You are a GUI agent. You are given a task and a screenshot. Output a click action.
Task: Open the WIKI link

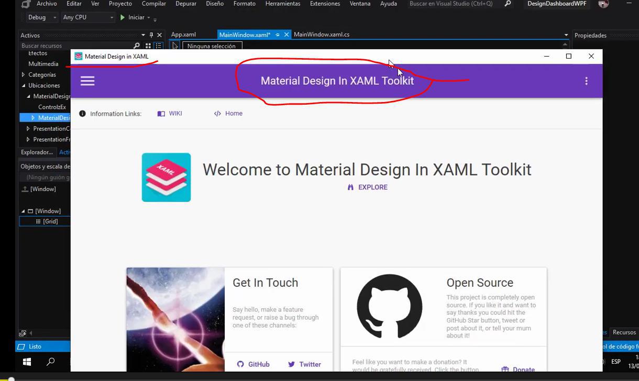tap(170, 114)
